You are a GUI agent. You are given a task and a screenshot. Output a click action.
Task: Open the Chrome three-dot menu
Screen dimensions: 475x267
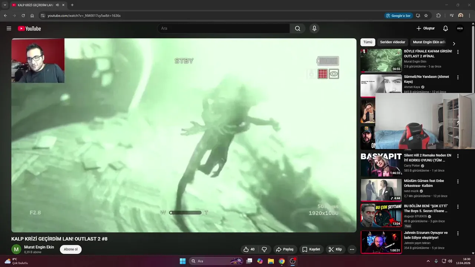pos(469,16)
